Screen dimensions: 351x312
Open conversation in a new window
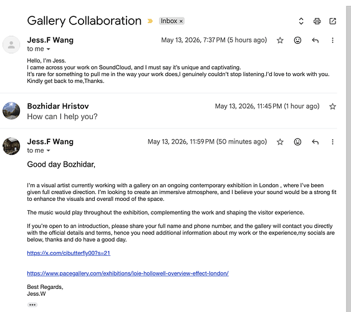(333, 21)
